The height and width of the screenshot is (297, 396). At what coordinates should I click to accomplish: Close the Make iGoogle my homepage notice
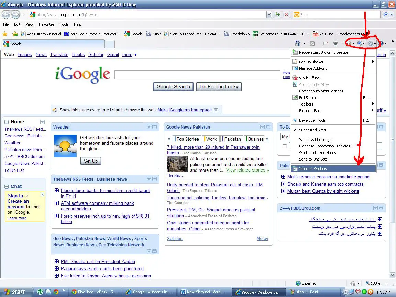tap(216, 110)
